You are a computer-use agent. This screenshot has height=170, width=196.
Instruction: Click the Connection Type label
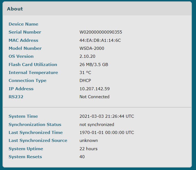(27, 80)
